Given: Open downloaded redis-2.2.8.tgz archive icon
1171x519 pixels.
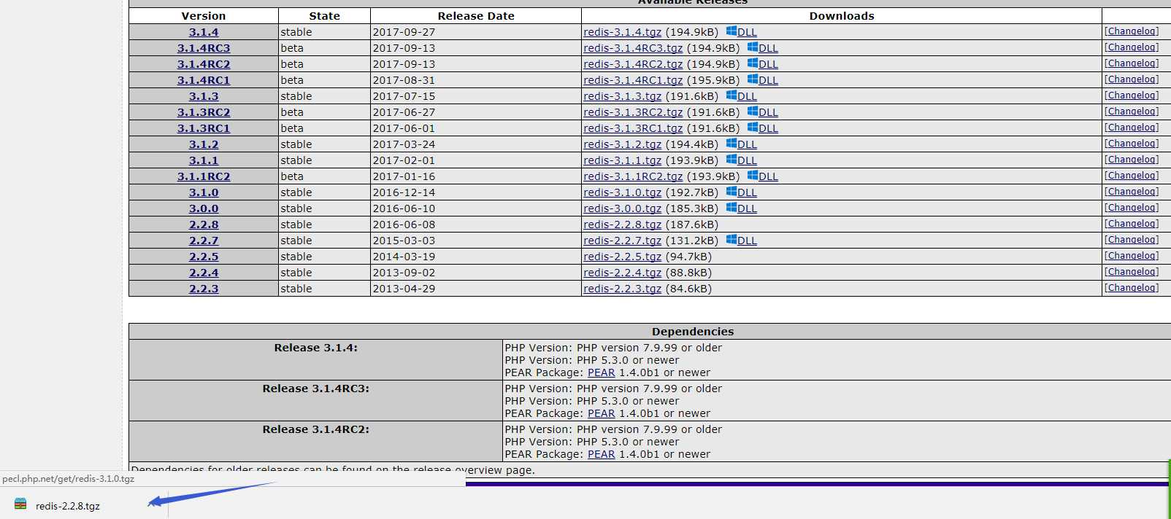Looking at the screenshot, I should (x=20, y=504).
